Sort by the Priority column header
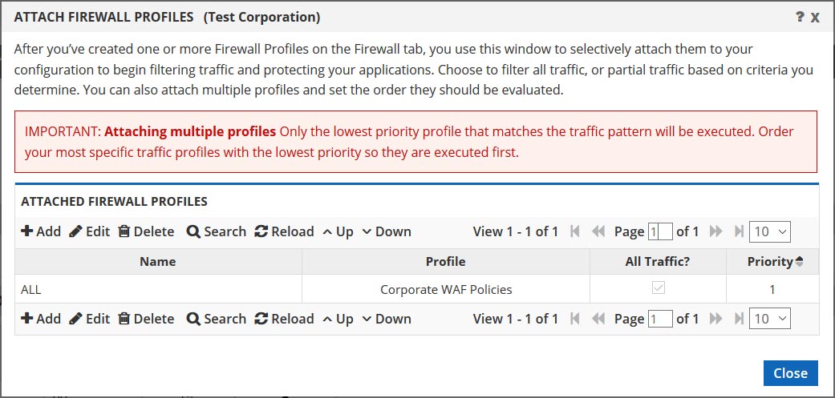835x398 pixels. pos(772,261)
